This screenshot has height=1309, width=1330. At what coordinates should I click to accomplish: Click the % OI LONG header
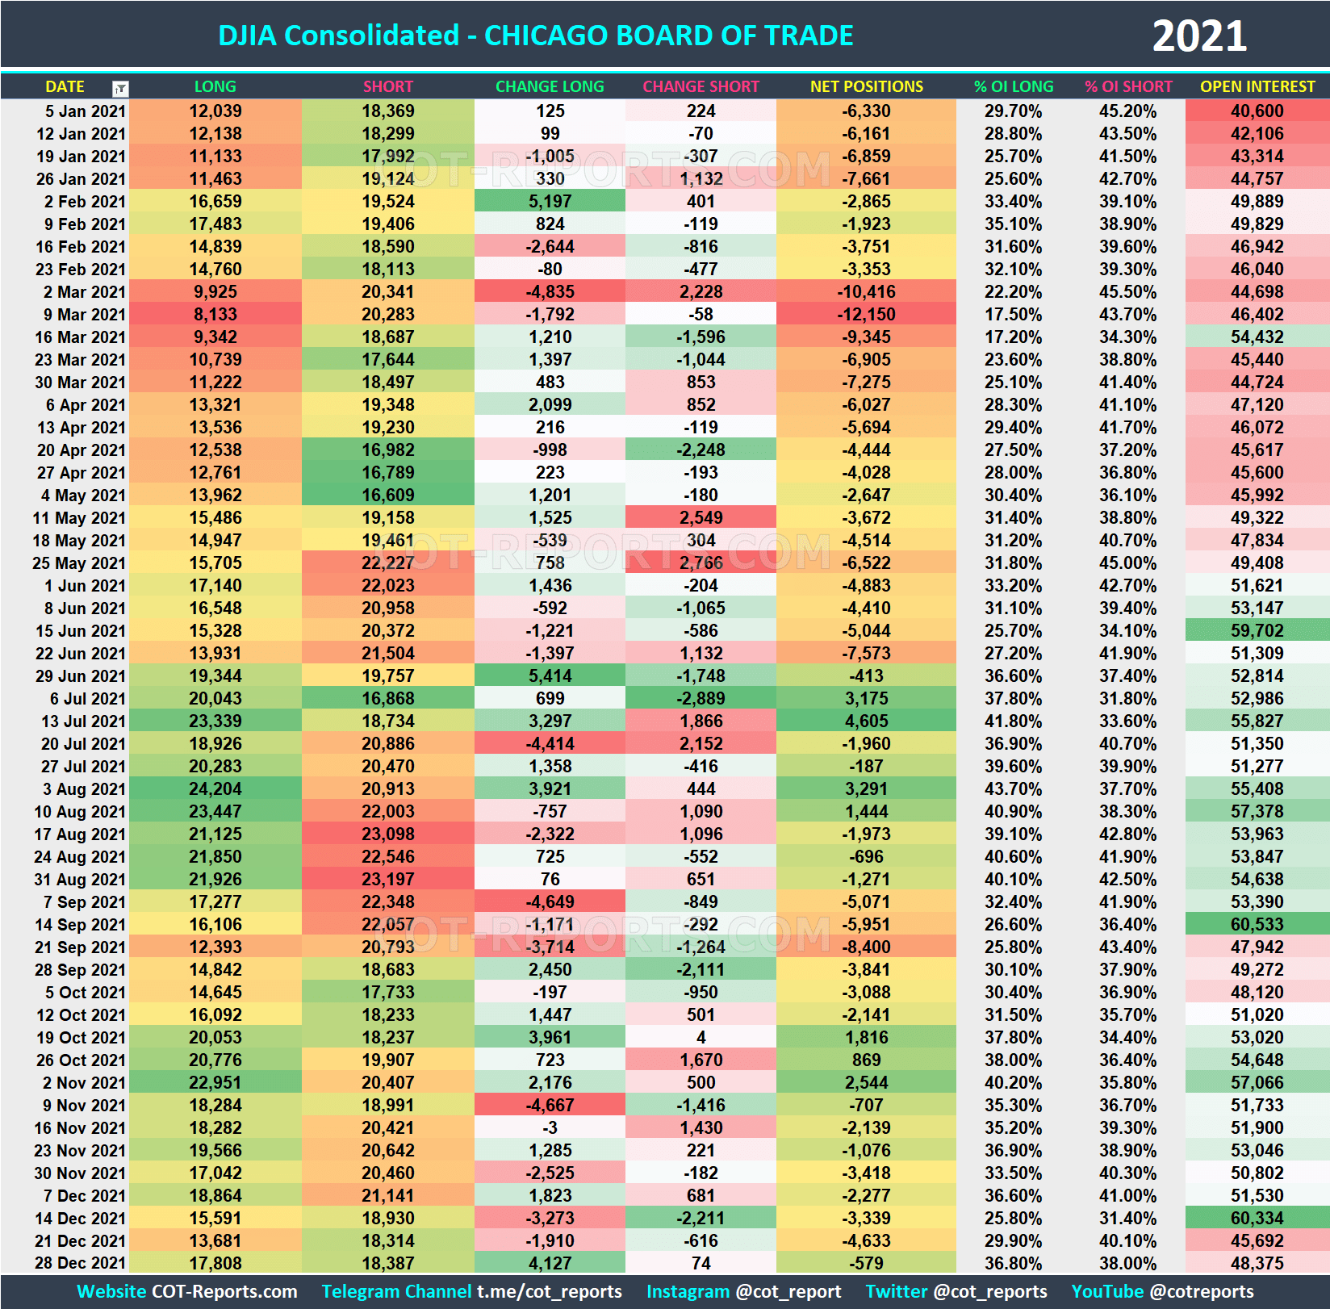(1013, 87)
